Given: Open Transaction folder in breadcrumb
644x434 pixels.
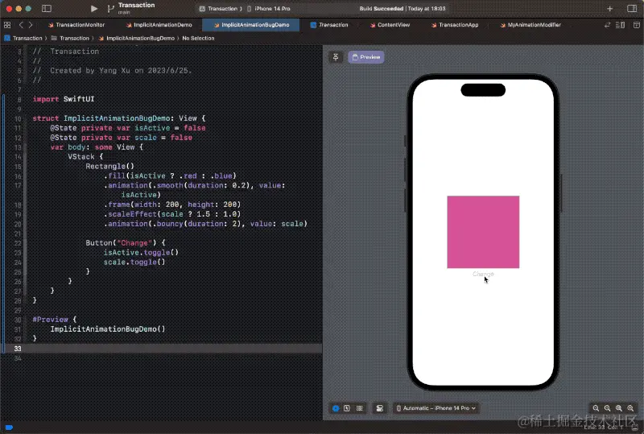Looking at the screenshot, I should coord(70,38).
